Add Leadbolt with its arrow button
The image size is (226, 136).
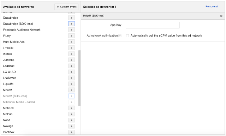[x=71, y=66]
